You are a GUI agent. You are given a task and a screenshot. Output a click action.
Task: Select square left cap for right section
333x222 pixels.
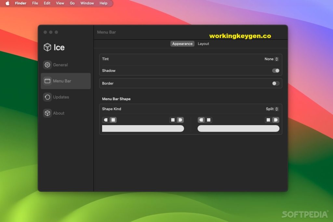click(208, 120)
